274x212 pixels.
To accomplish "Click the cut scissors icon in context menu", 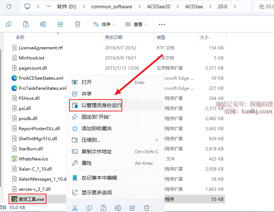I will [x=75, y=208].
